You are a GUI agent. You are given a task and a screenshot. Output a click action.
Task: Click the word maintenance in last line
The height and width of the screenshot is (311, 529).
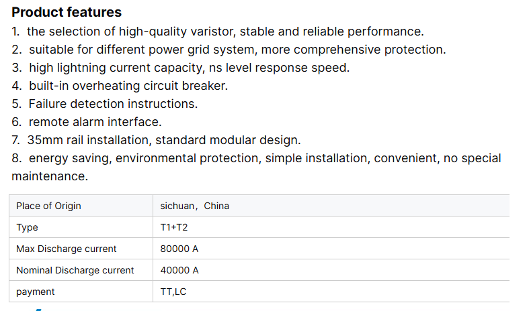pyautogui.click(x=49, y=176)
